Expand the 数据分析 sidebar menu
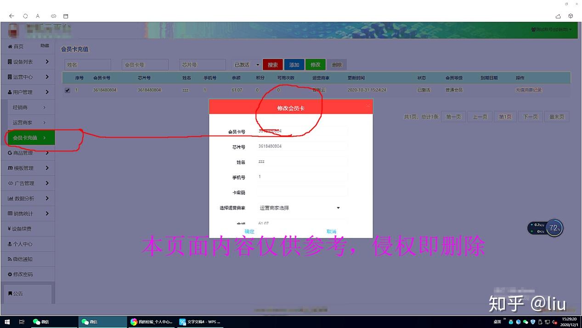The width and height of the screenshot is (582, 328). [x=28, y=198]
